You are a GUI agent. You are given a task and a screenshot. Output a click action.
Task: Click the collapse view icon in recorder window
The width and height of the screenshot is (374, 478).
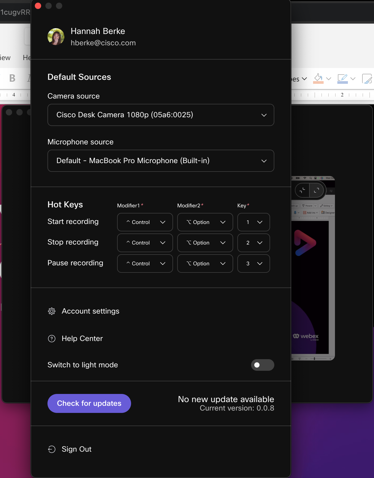[302, 190]
